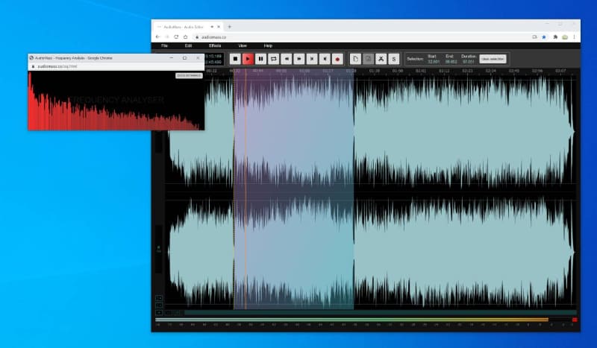Image resolution: width=597 pixels, height=348 pixels.
Task: Click the orange playhead line on waveform
Action: (246, 190)
